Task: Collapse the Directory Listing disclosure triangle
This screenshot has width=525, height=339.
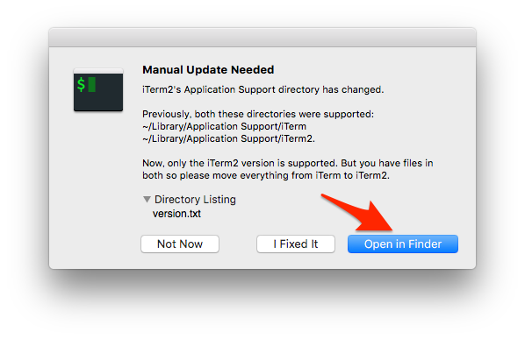Action: [147, 200]
